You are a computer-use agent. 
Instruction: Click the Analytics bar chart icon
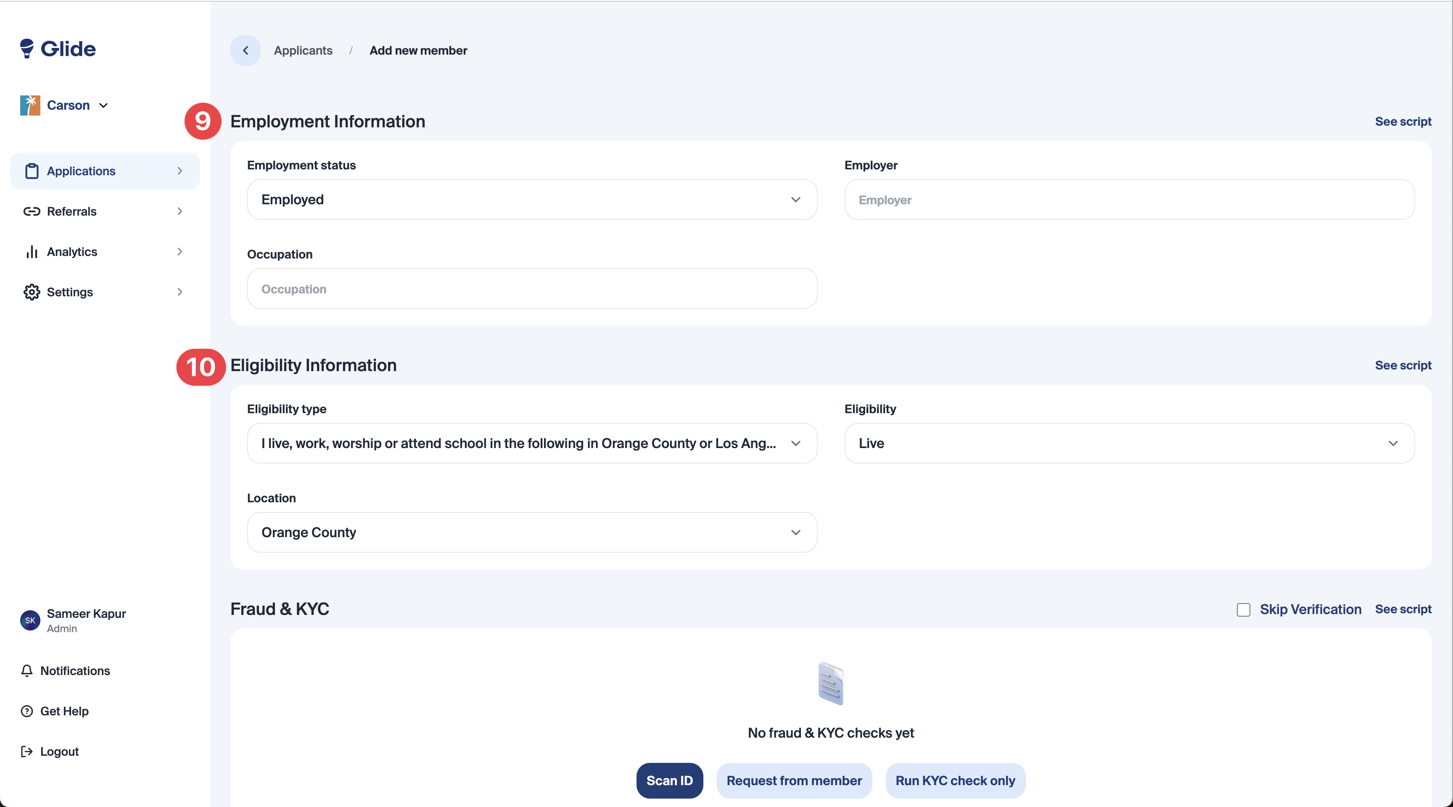coord(32,251)
